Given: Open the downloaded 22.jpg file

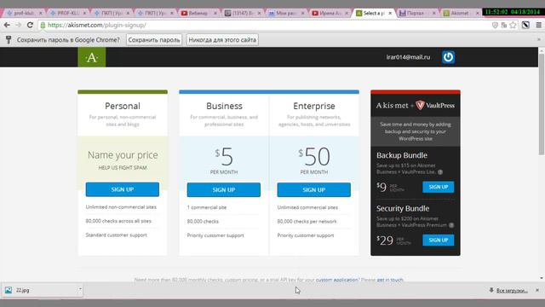Looking at the screenshot, I should tap(38, 290).
